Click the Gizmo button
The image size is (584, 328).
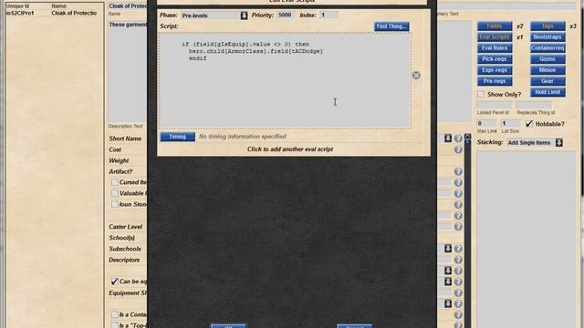coord(547,58)
